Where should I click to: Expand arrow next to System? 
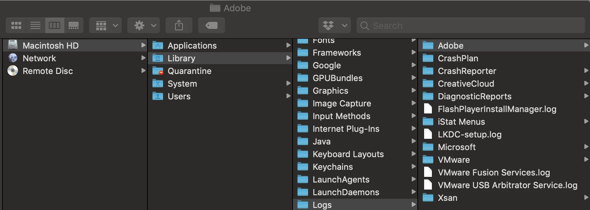(x=288, y=83)
